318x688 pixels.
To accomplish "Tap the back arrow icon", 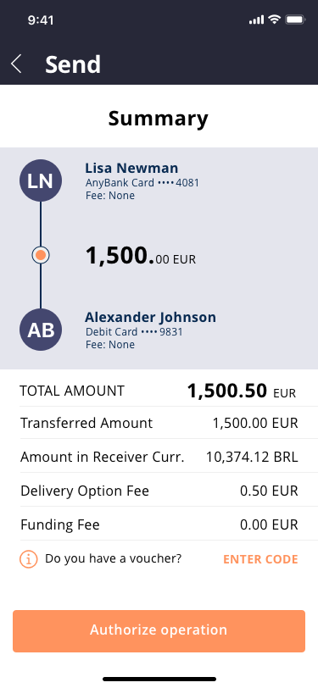I will point(16,64).
